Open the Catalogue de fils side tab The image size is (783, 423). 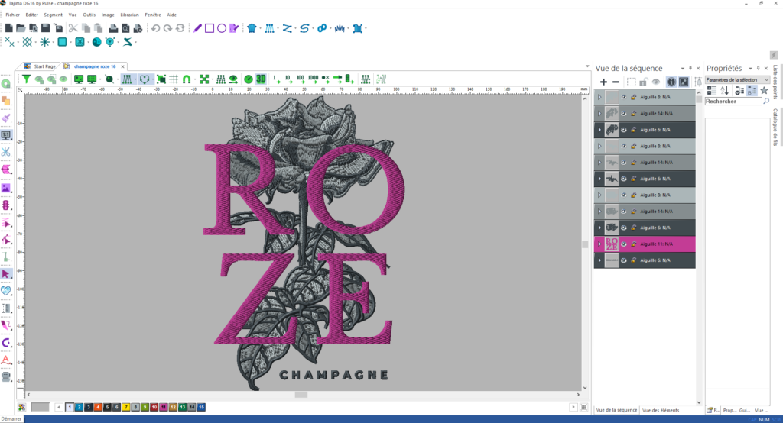[x=775, y=128]
